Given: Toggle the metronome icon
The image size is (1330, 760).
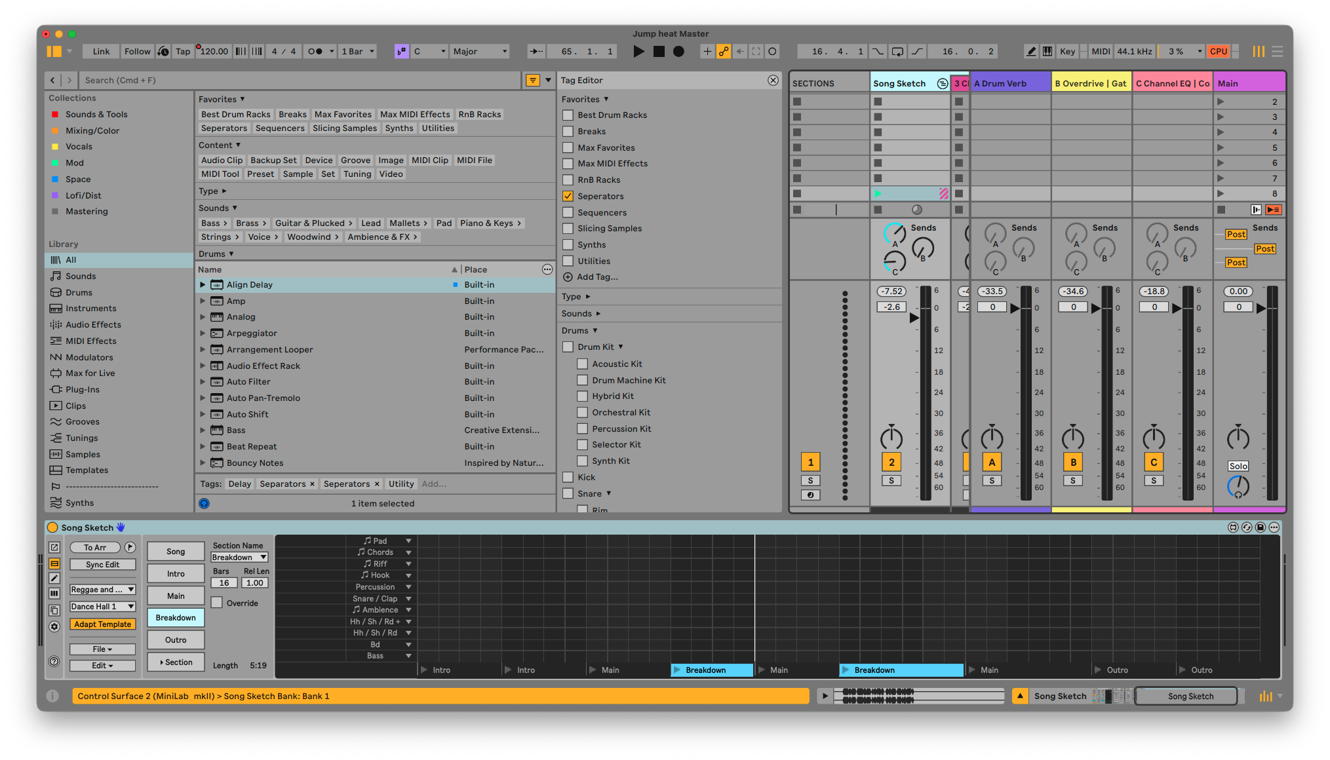Looking at the screenshot, I should 315,51.
